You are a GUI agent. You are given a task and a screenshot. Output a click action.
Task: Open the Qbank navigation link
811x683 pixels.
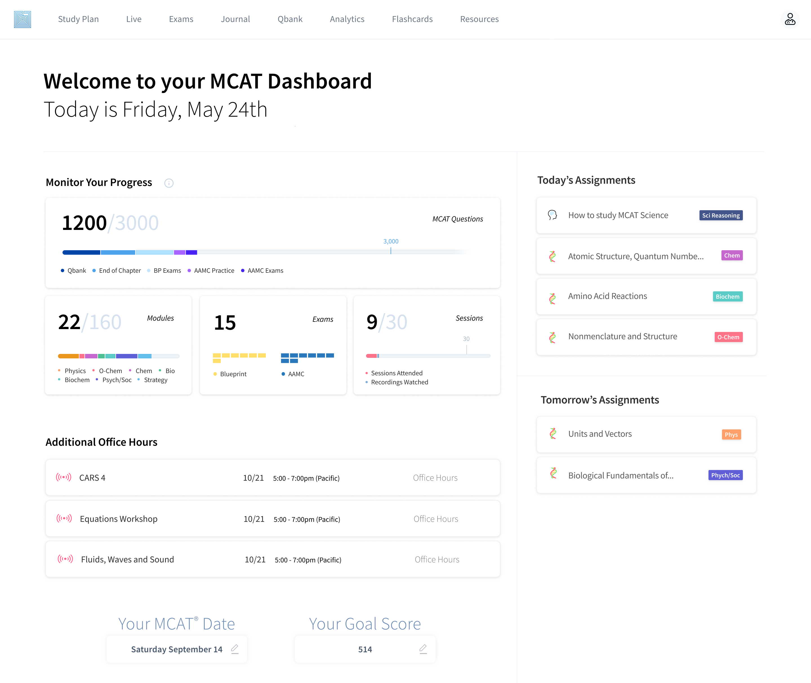(x=290, y=19)
